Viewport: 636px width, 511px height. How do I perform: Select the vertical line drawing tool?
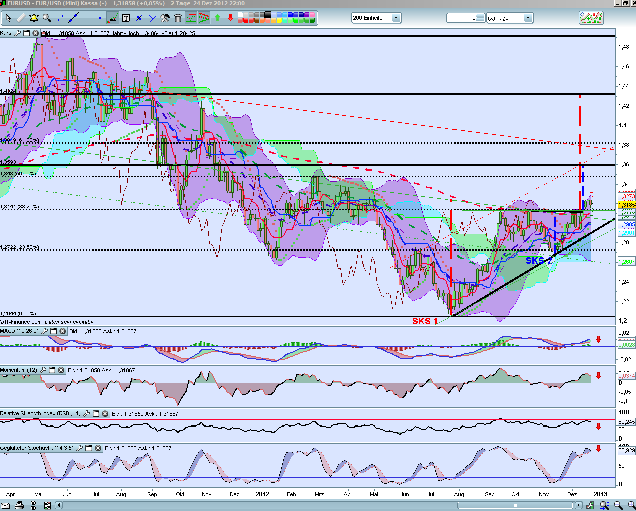100,18
